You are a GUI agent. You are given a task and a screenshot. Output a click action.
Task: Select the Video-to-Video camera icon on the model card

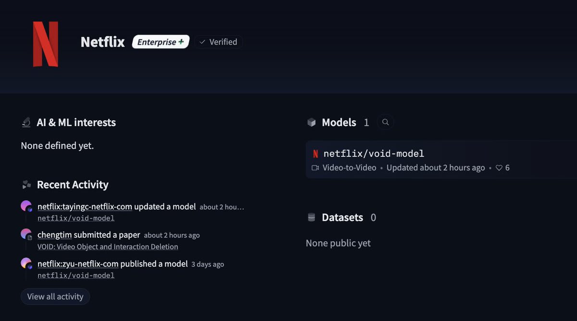(315, 167)
